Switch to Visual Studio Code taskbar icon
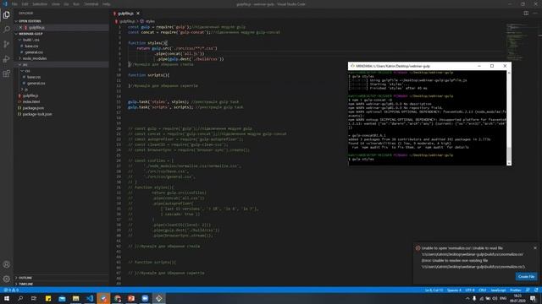This screenshot has height=304, width=542. click(x=90, y=298)
